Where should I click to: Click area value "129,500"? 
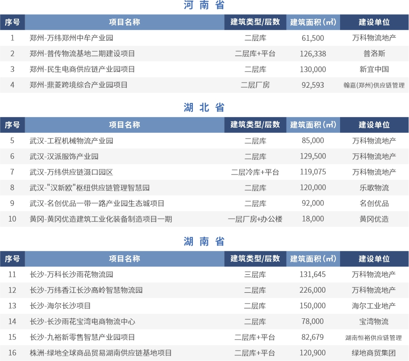tap(313, 156)
